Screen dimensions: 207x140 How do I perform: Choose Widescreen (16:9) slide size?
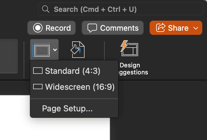(80, 87)
